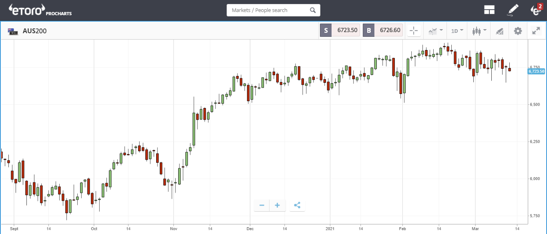Open the 1D timeframe dropdown
This screenshot has height=234, width=547.
[x=457, y=30]
